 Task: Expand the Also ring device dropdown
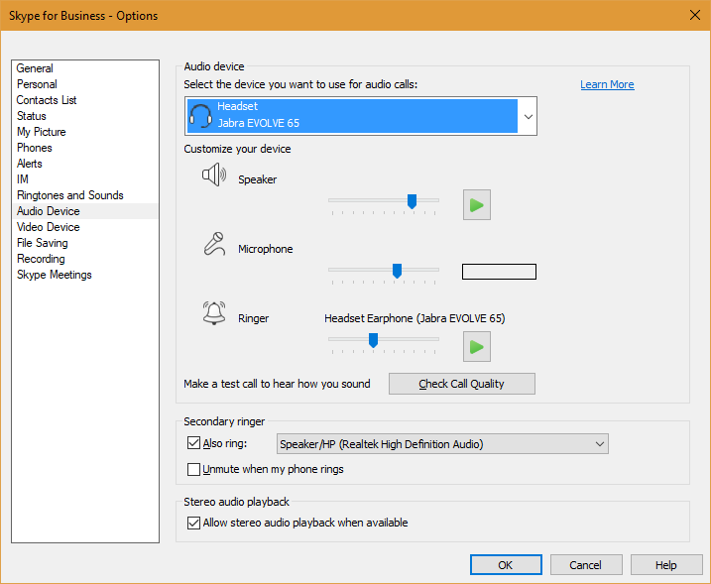600,444
